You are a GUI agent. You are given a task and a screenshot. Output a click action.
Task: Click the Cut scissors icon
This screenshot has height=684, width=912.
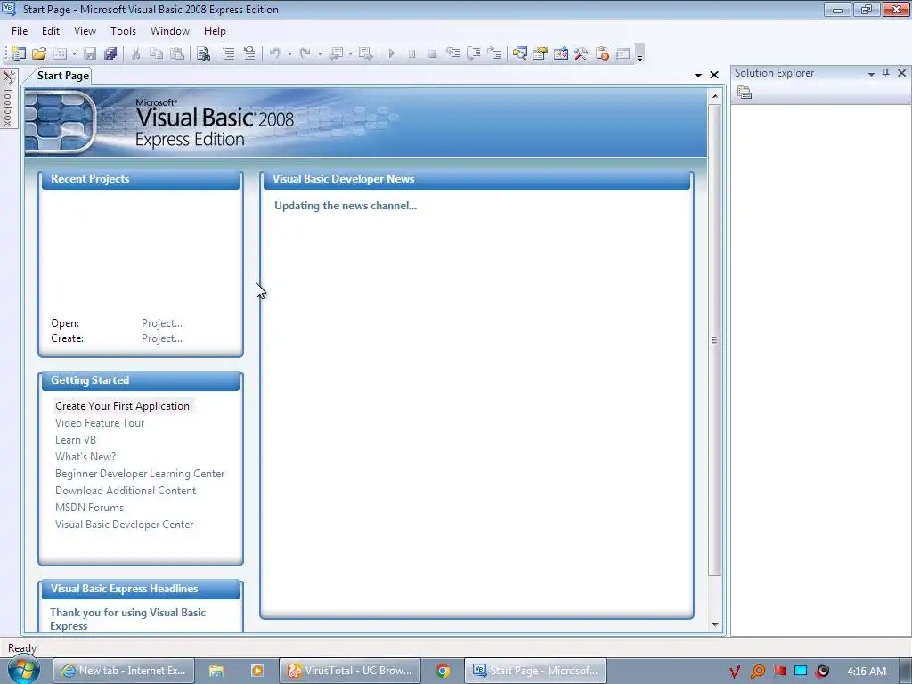[136, 53]
